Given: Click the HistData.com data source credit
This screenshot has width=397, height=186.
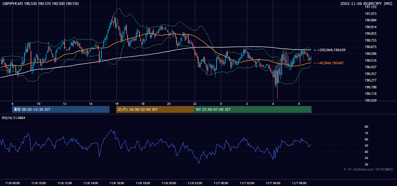Looking at the screenshot, I should tap(368, 169).
